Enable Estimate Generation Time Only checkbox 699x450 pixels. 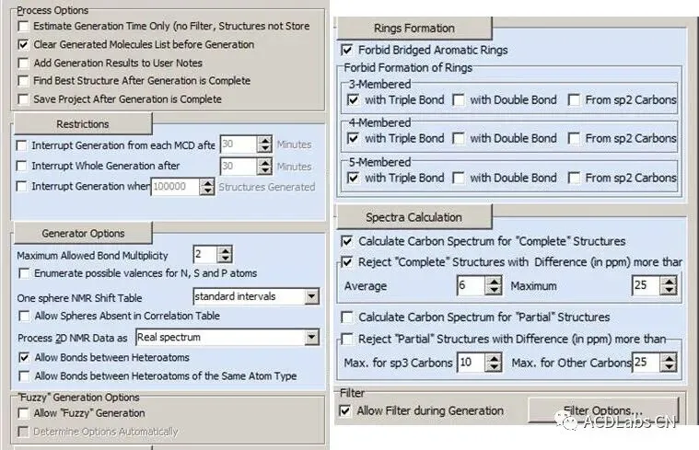(x=24, y=27)
